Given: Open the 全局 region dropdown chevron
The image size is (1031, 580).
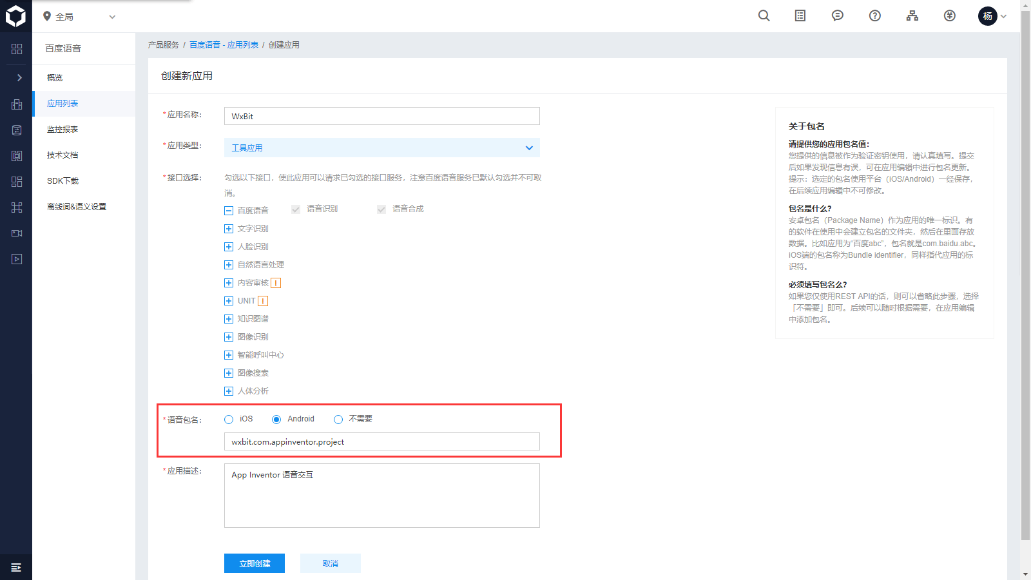Looking at the screenshot, I should tap(112, 17).
